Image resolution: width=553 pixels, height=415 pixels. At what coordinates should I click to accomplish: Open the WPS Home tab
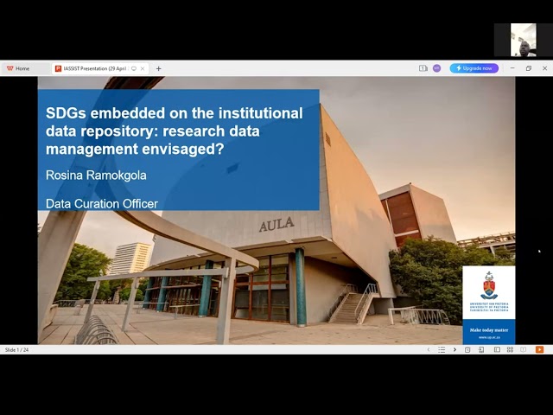[18, 68]
